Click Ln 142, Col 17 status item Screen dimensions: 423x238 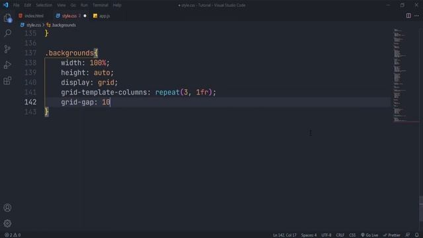285,235
